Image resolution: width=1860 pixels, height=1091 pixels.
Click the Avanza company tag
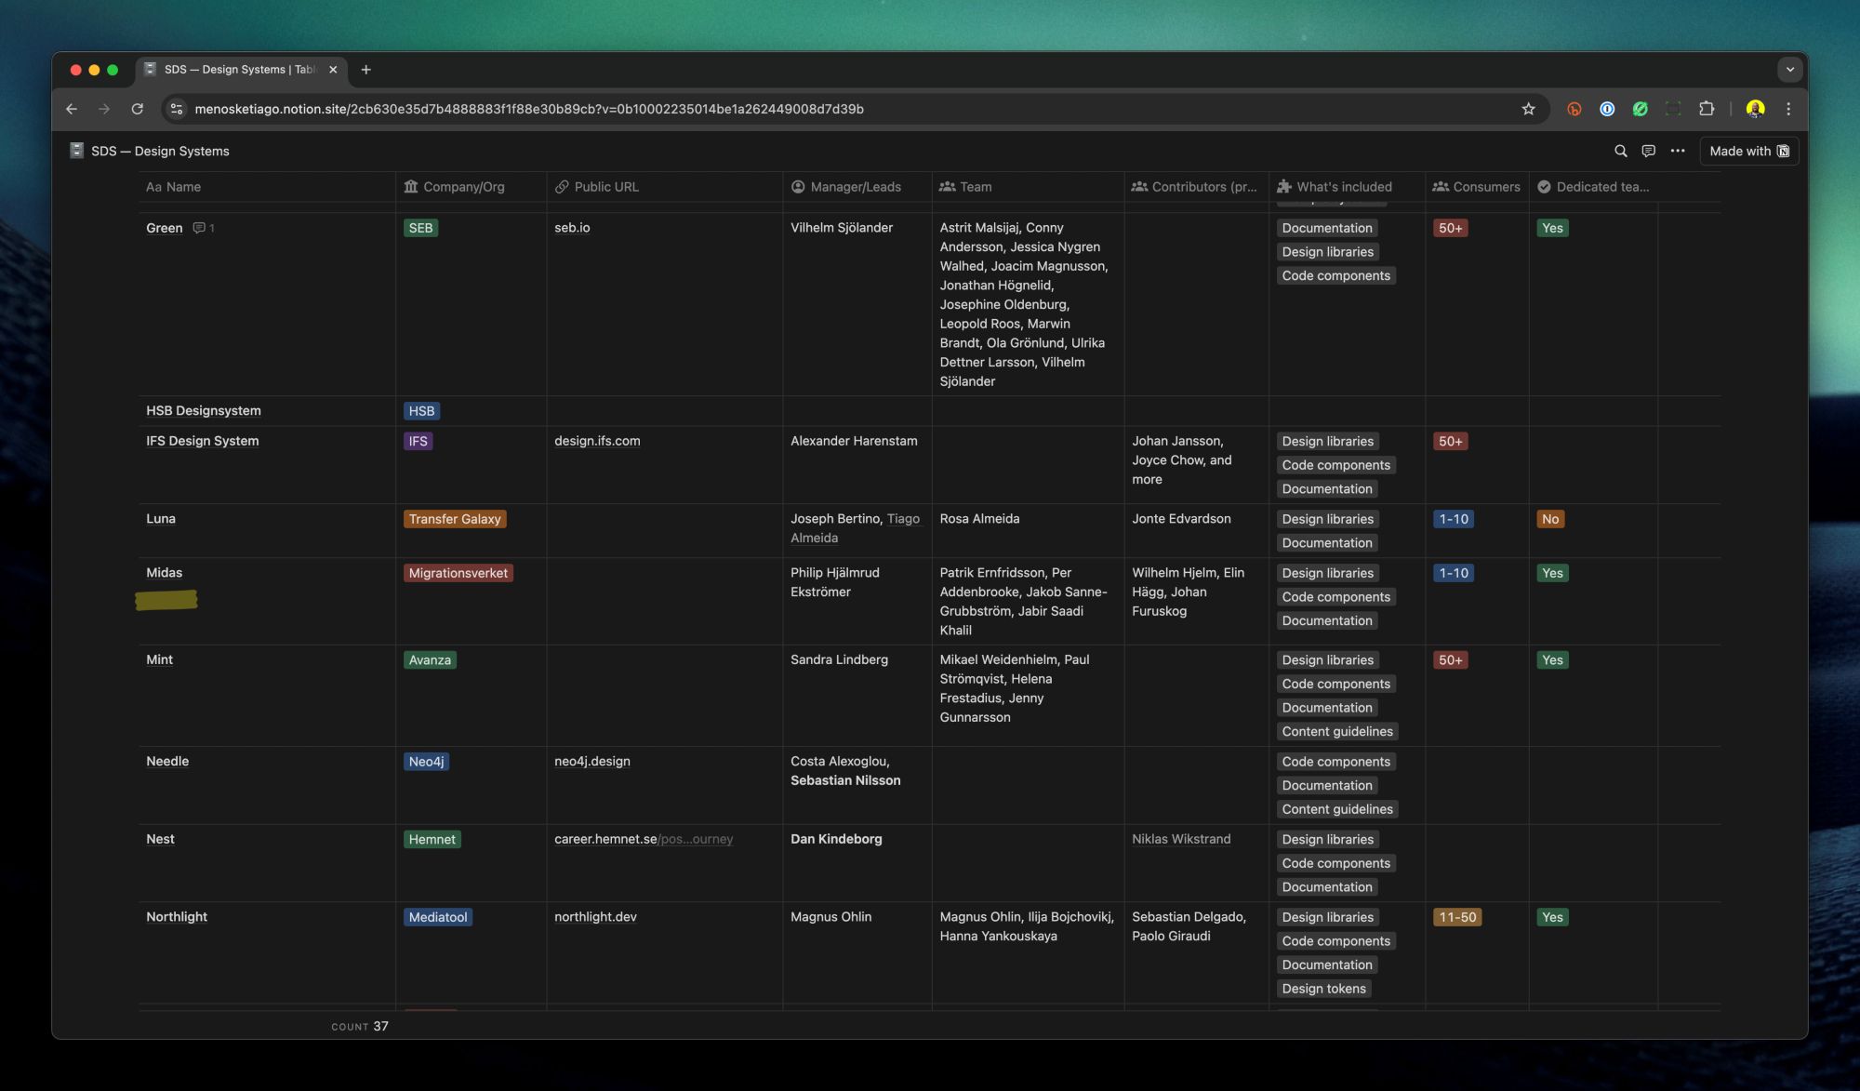point(430,660)
